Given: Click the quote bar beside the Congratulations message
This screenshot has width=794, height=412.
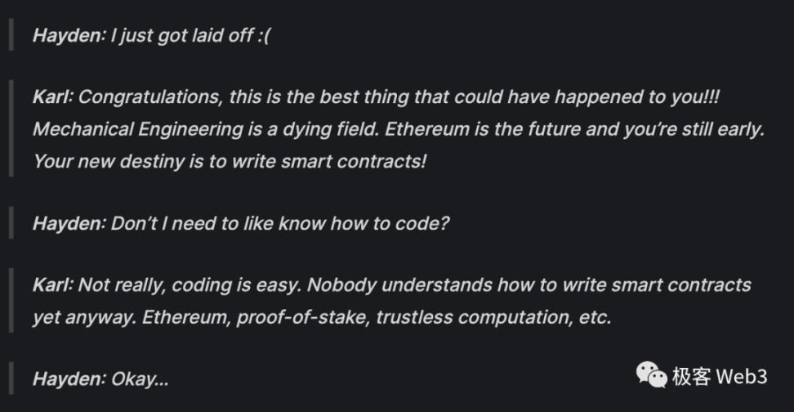Looking at the screenshot, I should [x=11, y=129].
